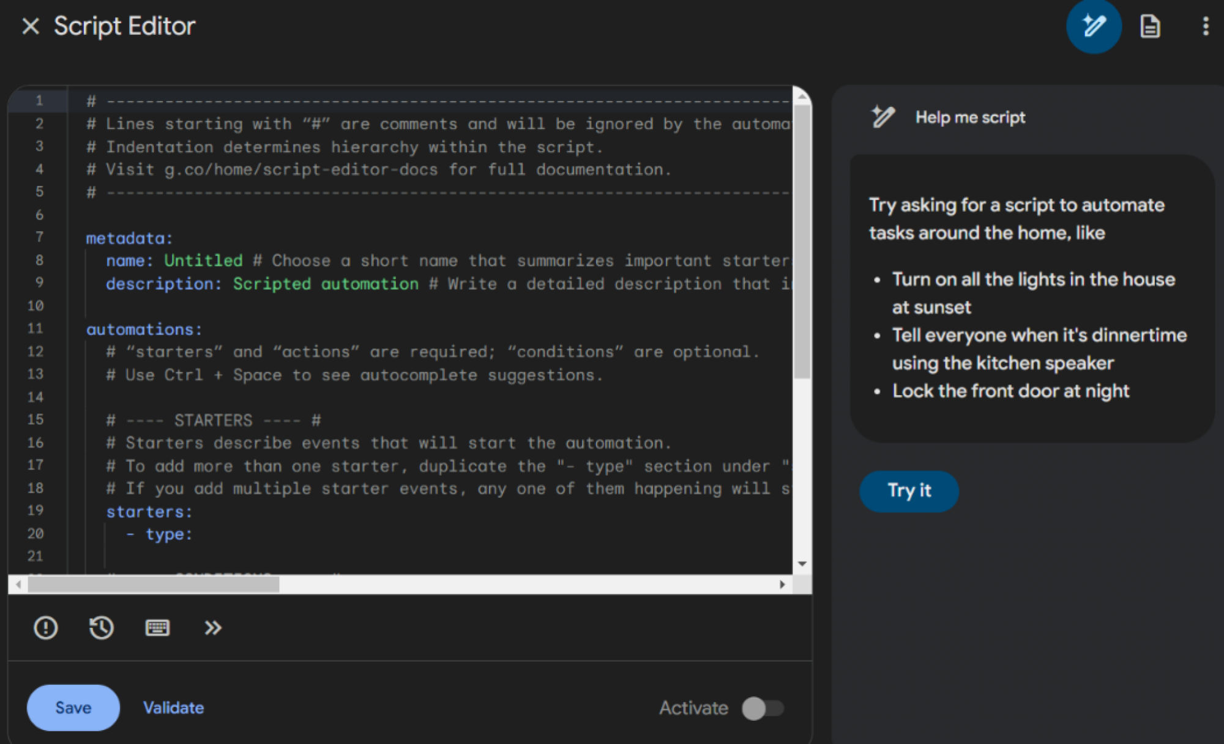The height and width of the screenshot is (744, 1224).
Task: Open the three-dot overflow menu
Action: click(1204, 26)
